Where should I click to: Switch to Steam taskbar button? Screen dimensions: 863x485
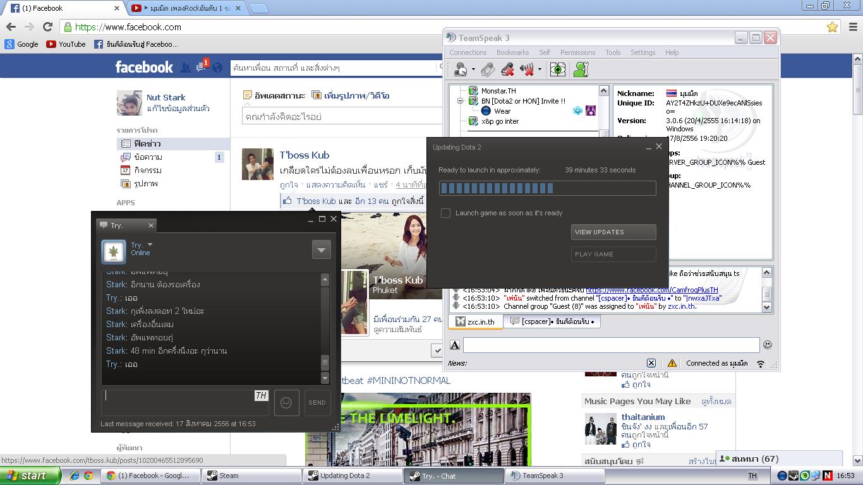[252, 476]
